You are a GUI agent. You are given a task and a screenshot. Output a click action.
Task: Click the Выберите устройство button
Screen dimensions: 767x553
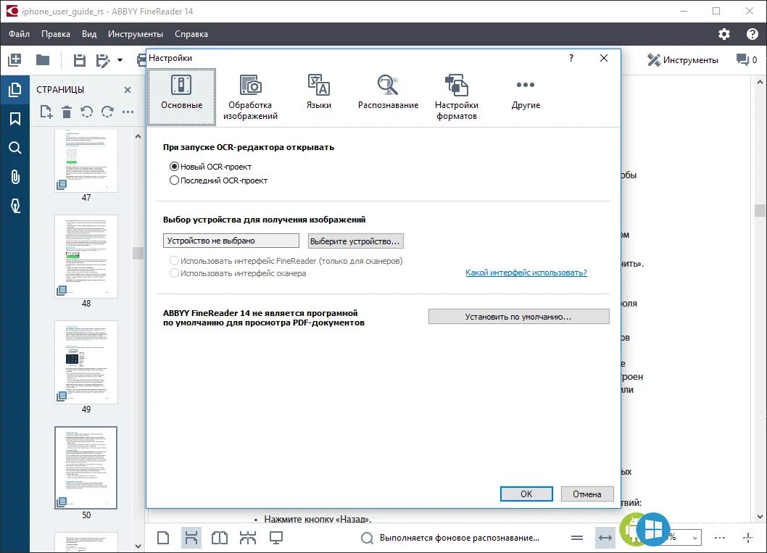pyautogui.click(x=356, y=241)
